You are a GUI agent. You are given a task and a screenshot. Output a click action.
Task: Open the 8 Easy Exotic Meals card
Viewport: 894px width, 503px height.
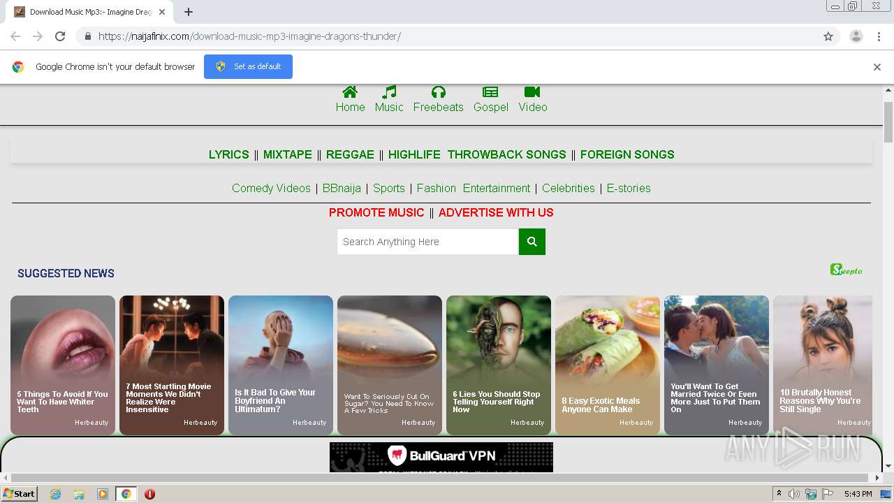coord(608,365)
